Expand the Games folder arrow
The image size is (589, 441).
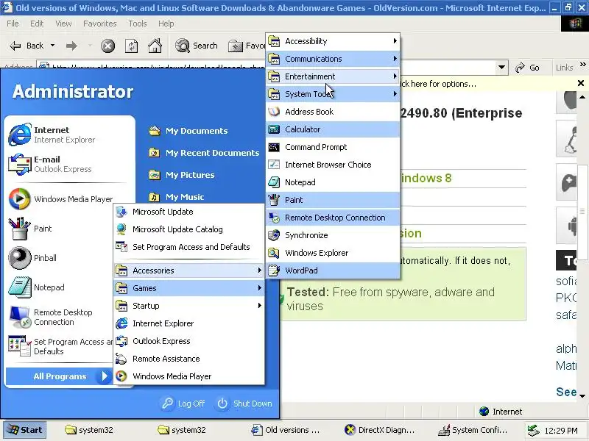point(259,288)
